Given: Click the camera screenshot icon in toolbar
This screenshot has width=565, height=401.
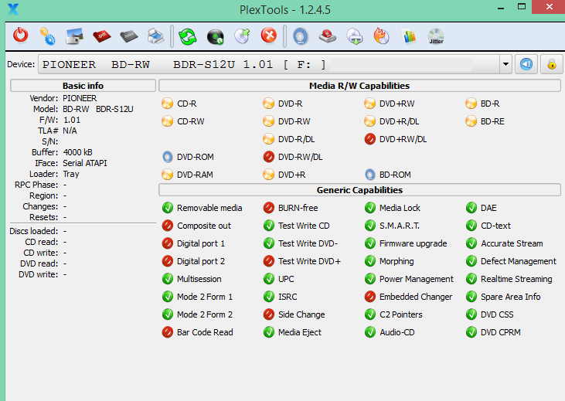Looking at the screenshot, I should pyautogui.click(x=75, y=36).
